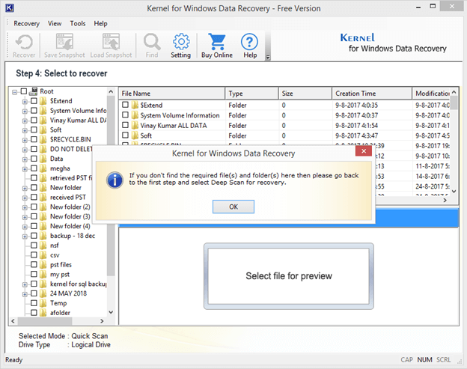This screenshot has width=467, height=369.
Task: Check the megha folder checkbox
Action: click(x=34, y=168)
